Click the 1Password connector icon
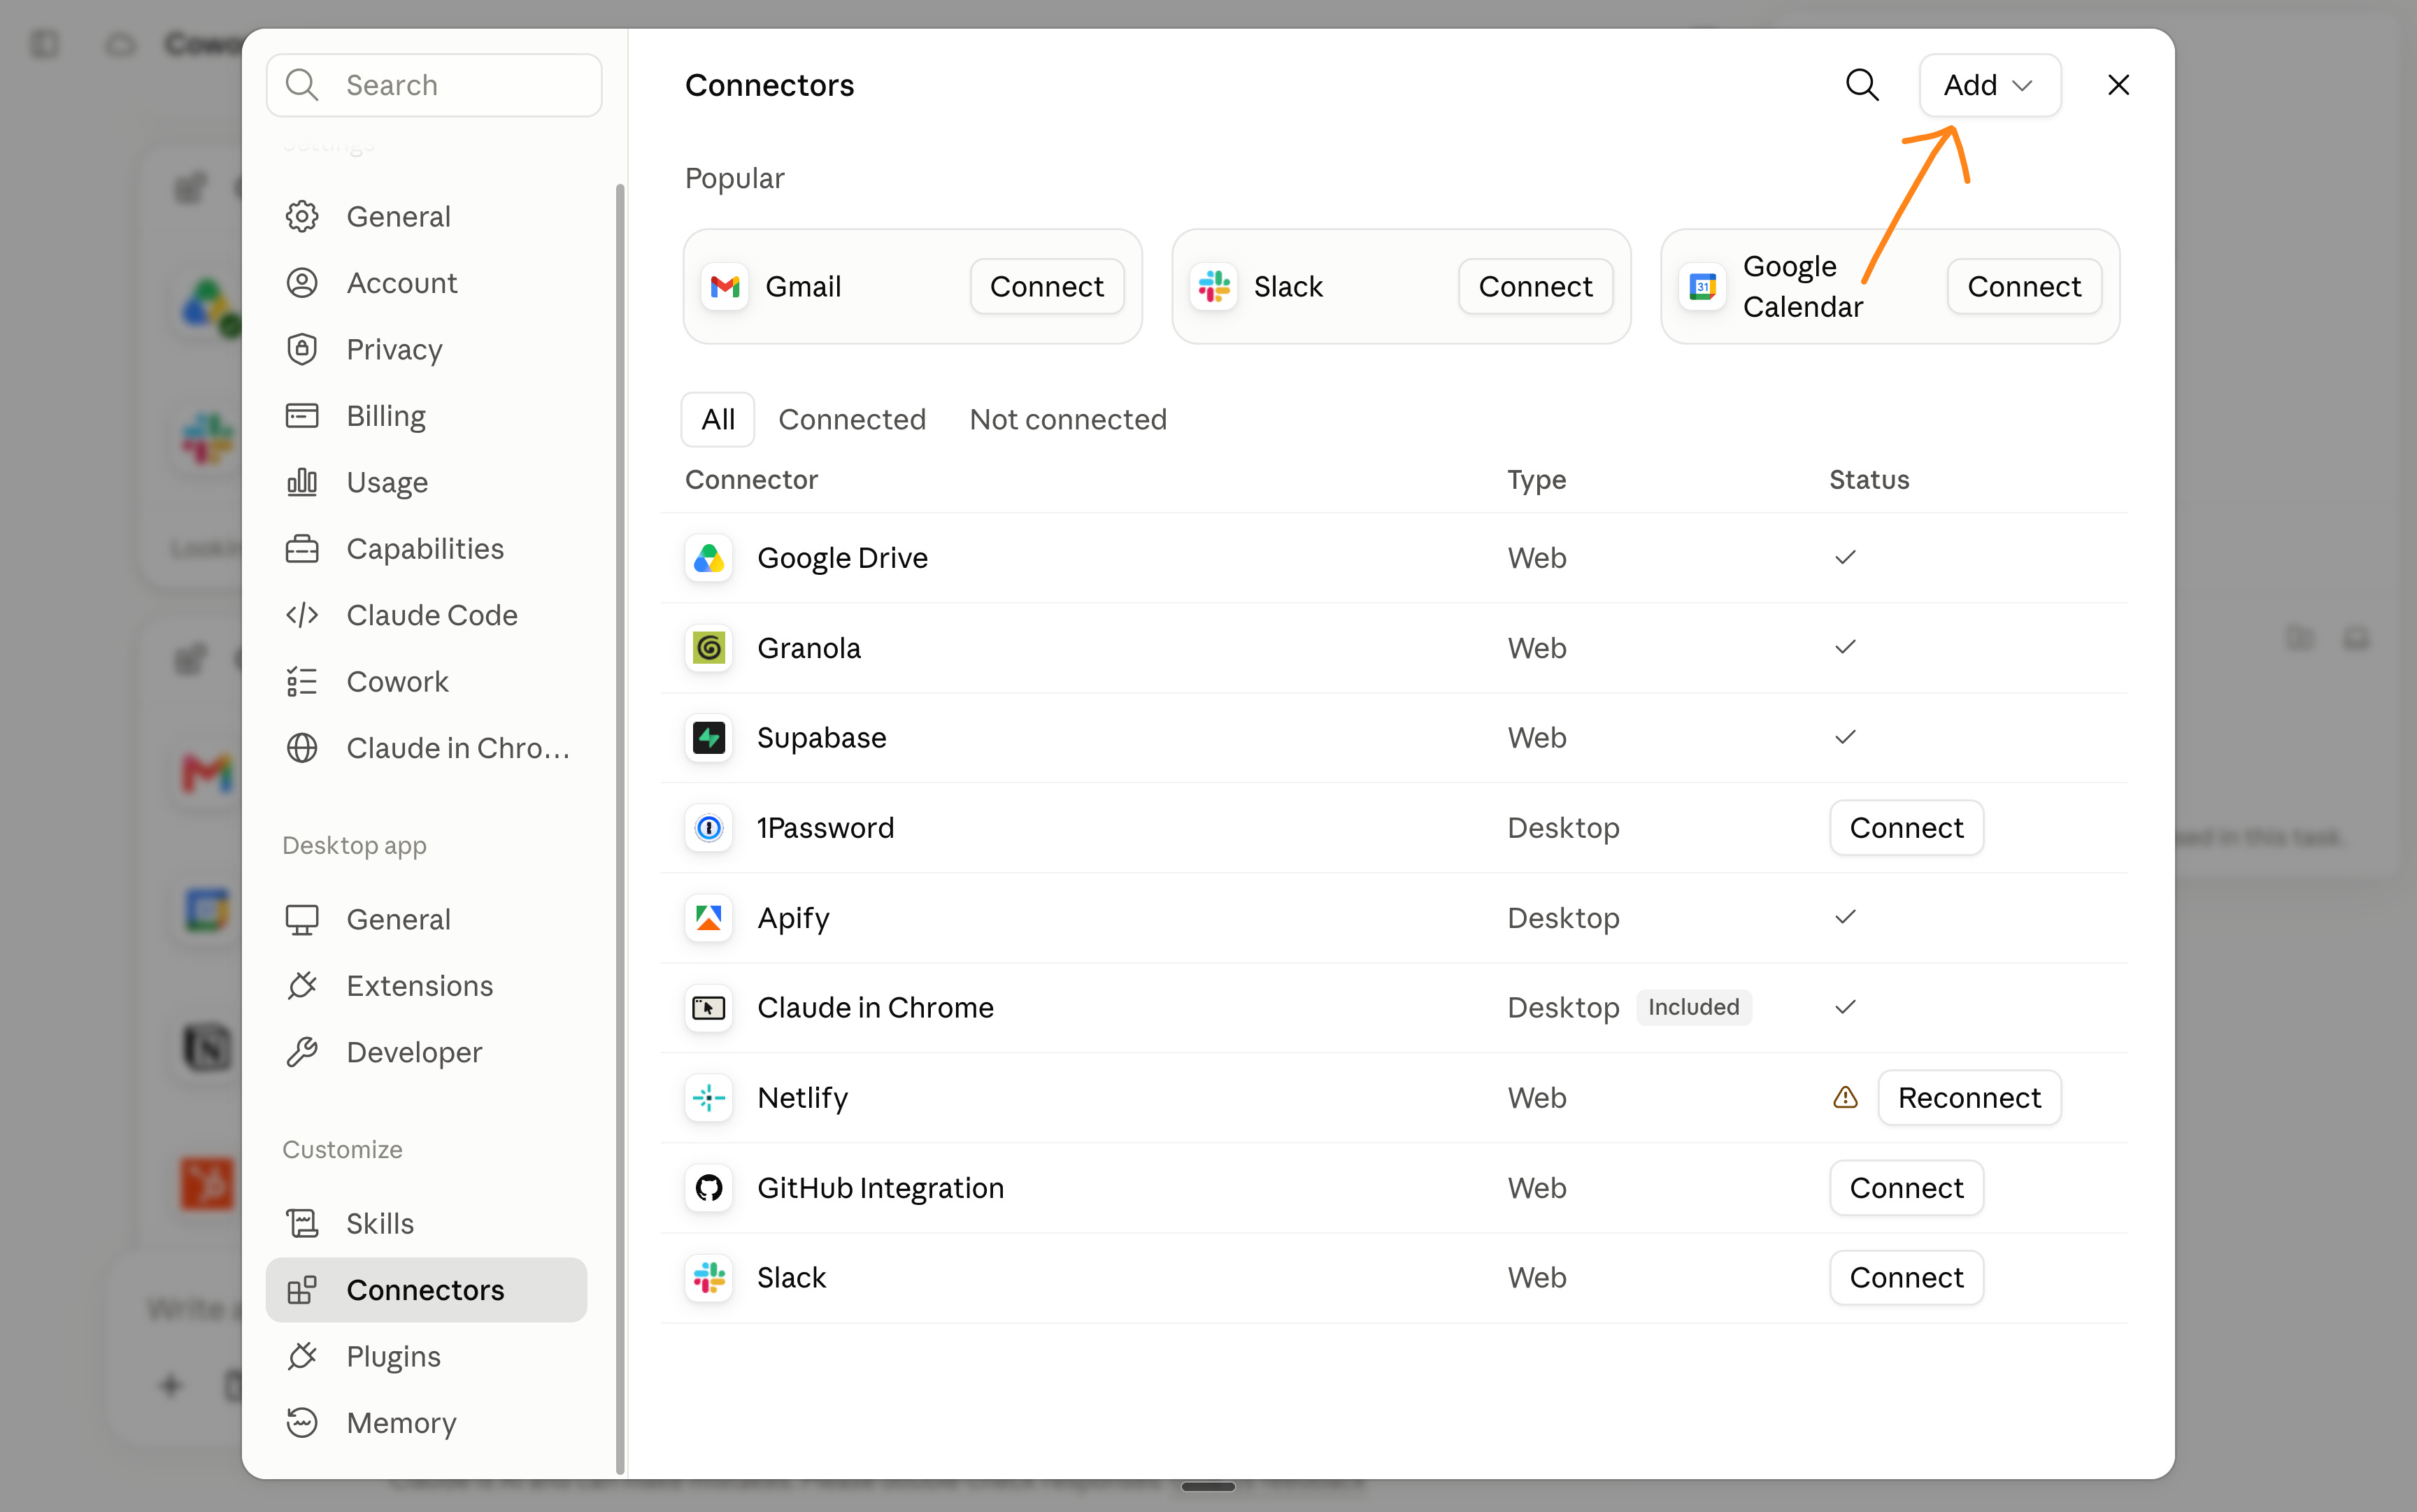2417x1512 pixels. pyautogui.click(x=709, y=828)
